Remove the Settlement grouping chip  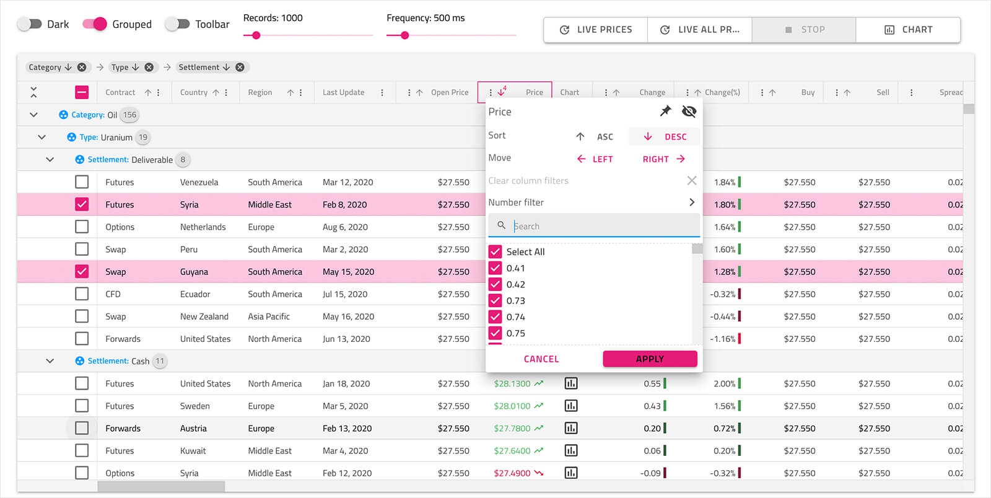coord(240,67)
